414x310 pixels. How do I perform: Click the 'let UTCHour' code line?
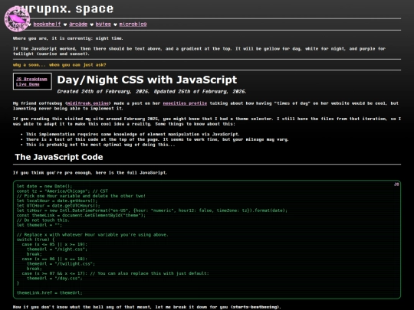click(58, 206)
